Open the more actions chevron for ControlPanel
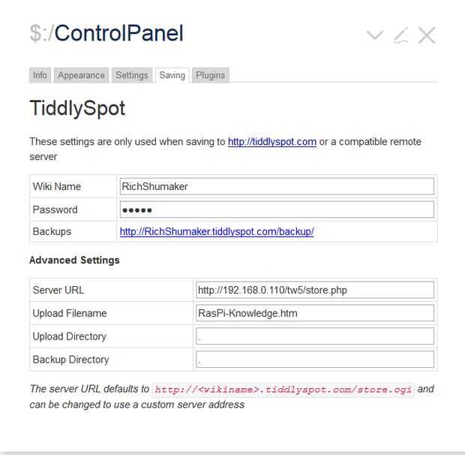The width and height of the screenshot is (465, 455). pos(374,35)
